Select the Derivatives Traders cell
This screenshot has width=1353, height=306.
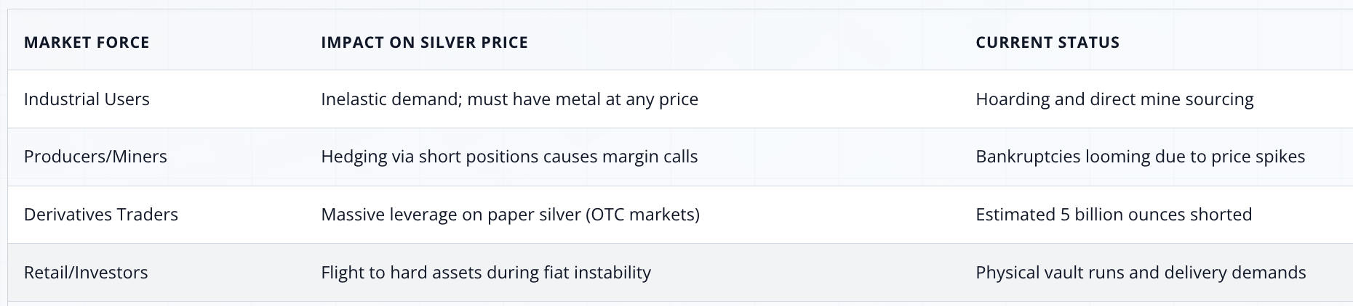101,215
